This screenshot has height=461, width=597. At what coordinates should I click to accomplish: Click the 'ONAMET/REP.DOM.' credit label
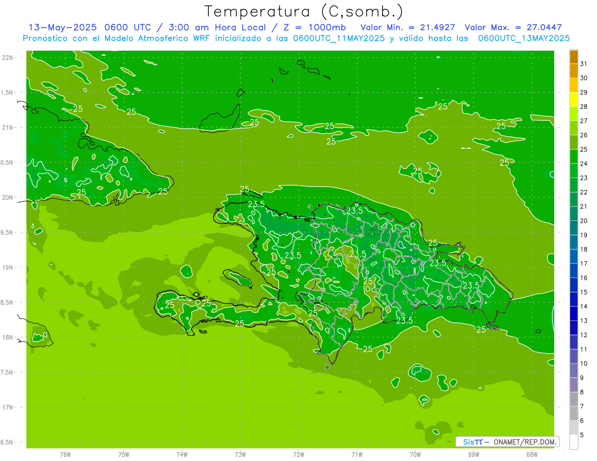point(524,442)
